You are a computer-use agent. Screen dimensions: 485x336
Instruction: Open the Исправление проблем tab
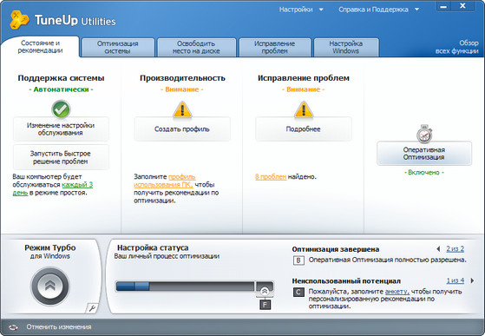coord(275,48)
